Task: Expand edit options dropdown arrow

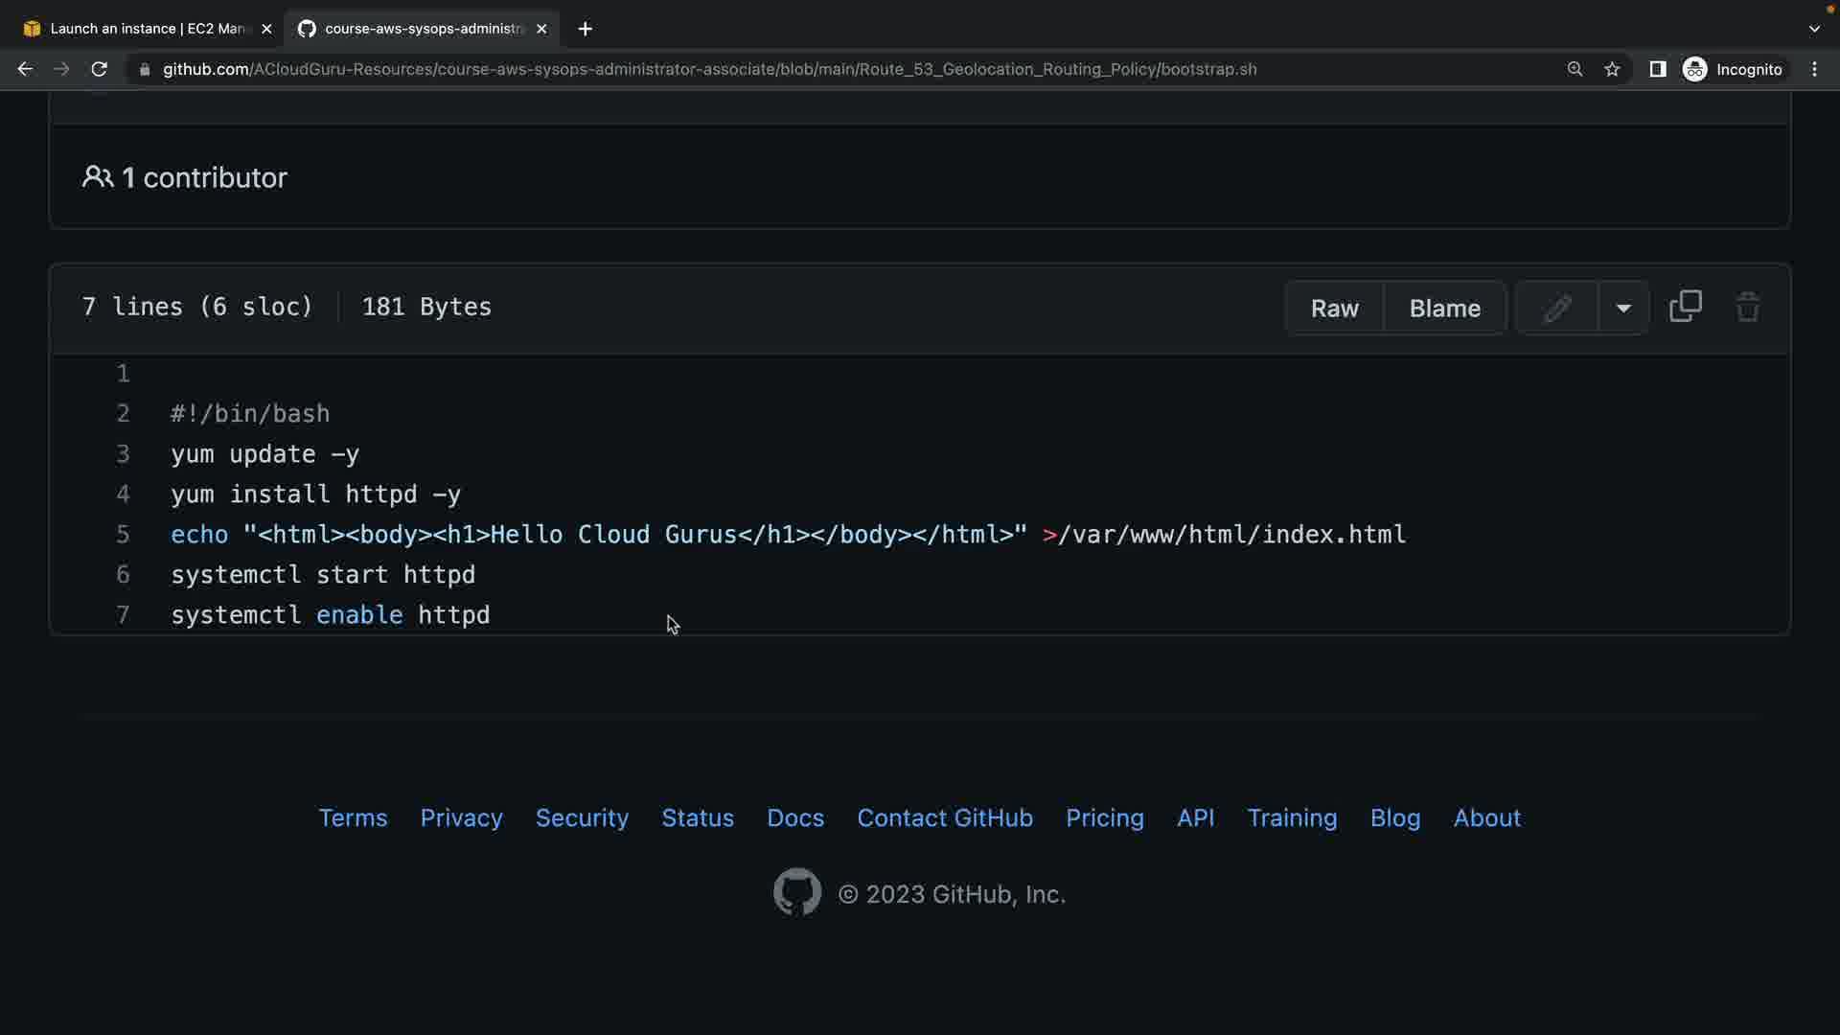Action: pyautogui.click(x=1623, y=308)
